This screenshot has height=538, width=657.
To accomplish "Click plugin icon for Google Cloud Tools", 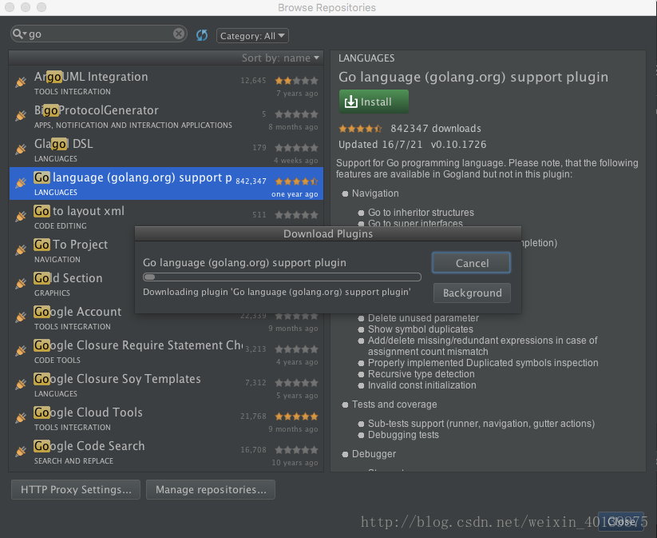I will [x=21, y=418].
